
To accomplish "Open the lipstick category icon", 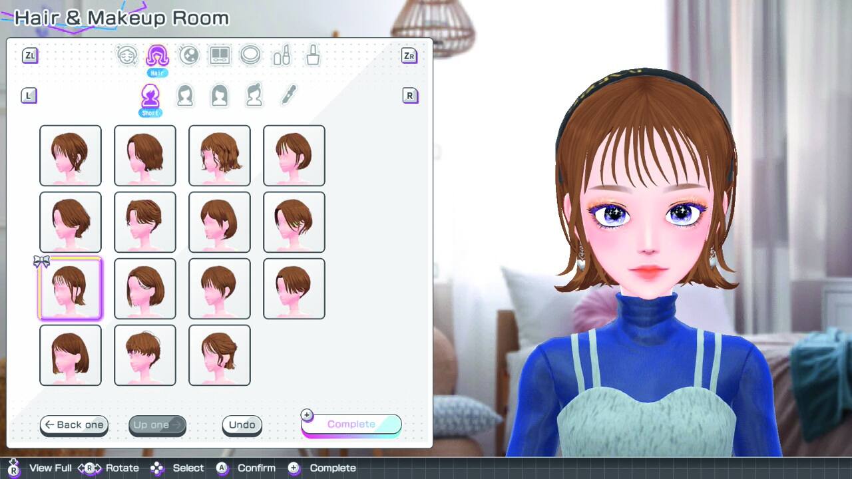I will click(282, 55).
